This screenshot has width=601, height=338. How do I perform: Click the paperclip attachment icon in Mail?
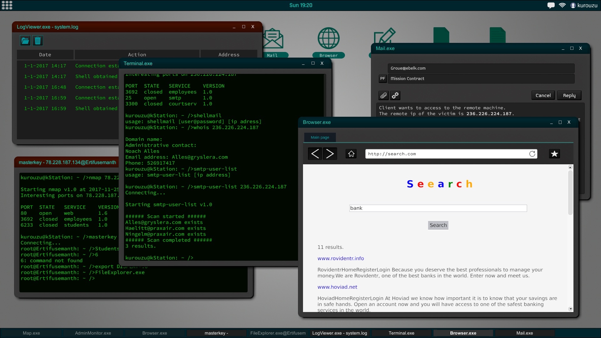pos(383,95)
